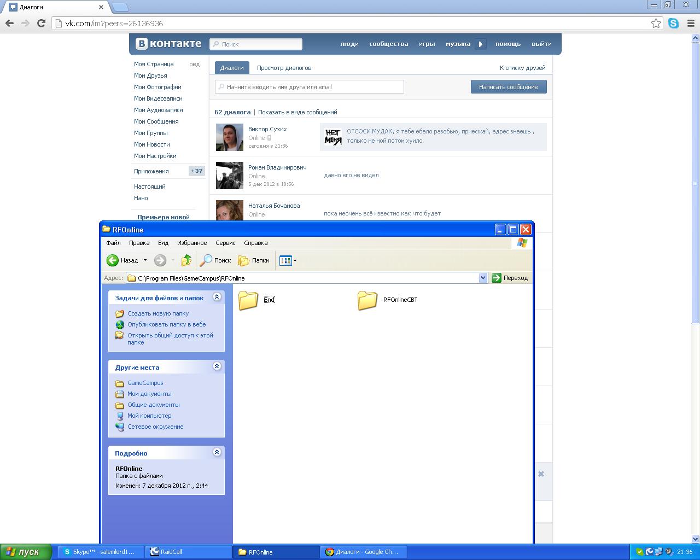Open Views icon dropdown in Explorer toolbar
The height and width of the screenshot is (560, 700).
pyautogui.click(x=288, y=260)
